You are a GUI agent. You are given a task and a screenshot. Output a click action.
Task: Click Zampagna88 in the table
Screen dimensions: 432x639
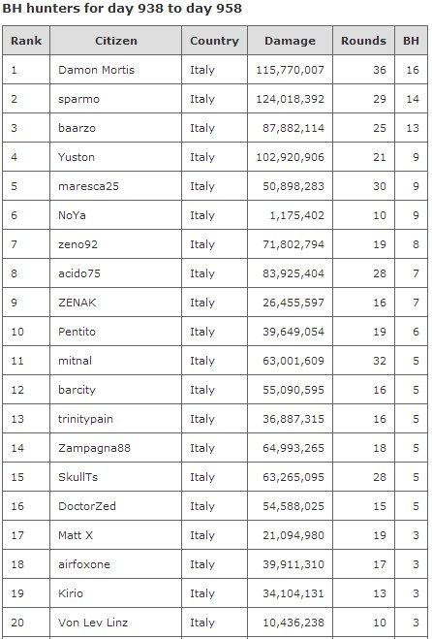(x=94, y=448)
